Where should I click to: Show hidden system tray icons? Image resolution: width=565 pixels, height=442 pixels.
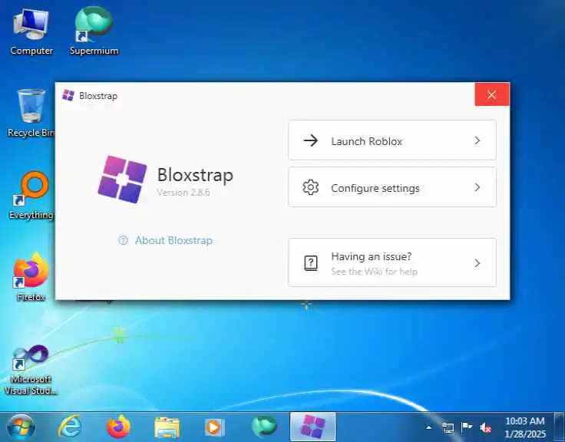pyautogui.click(x=428, y=427)
